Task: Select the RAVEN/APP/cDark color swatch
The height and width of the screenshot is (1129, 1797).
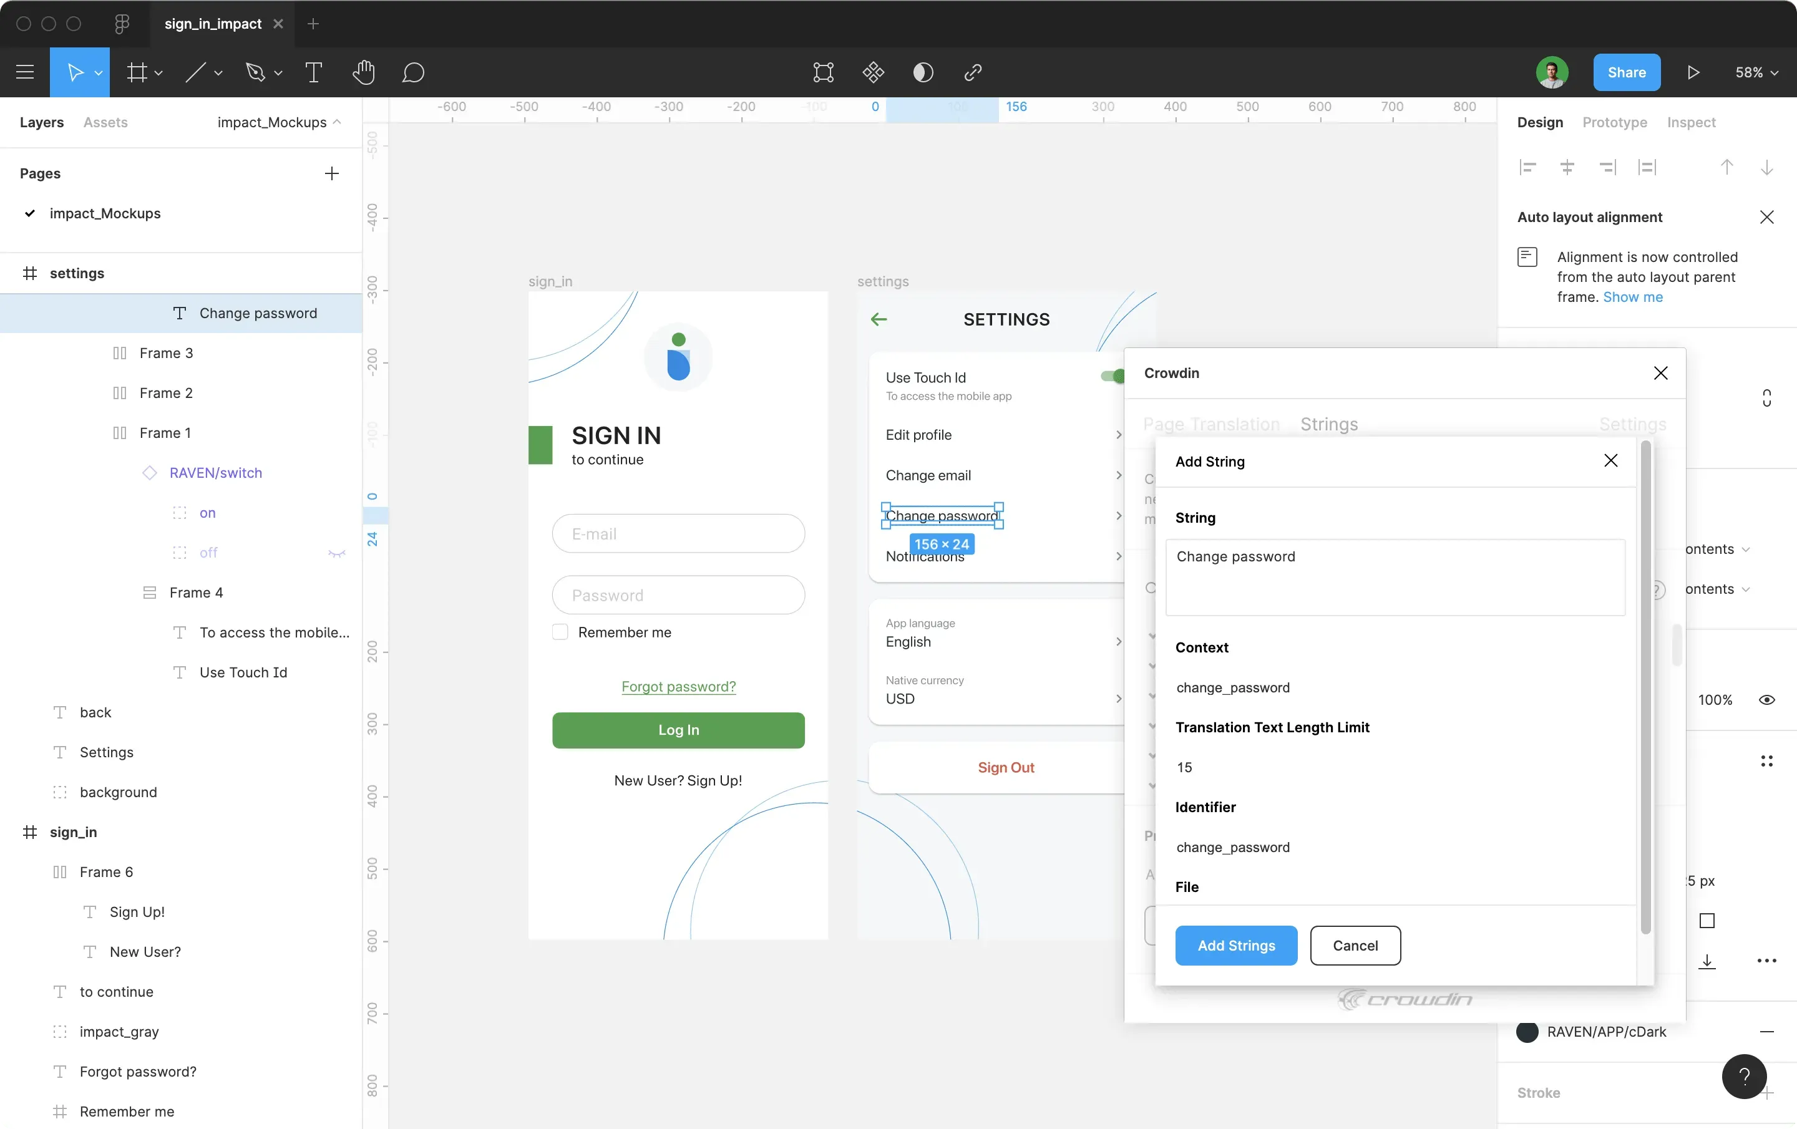Action: click(1527, 1032)
